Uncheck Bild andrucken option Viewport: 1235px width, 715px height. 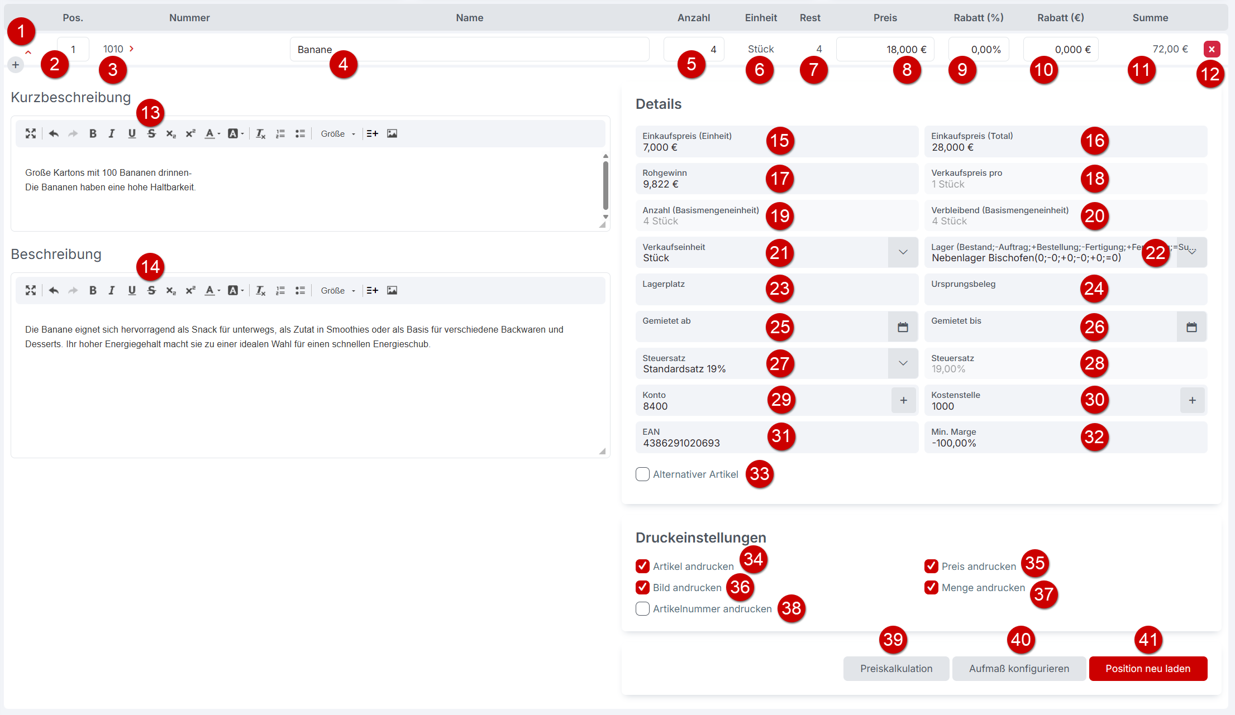coord(642,588)
